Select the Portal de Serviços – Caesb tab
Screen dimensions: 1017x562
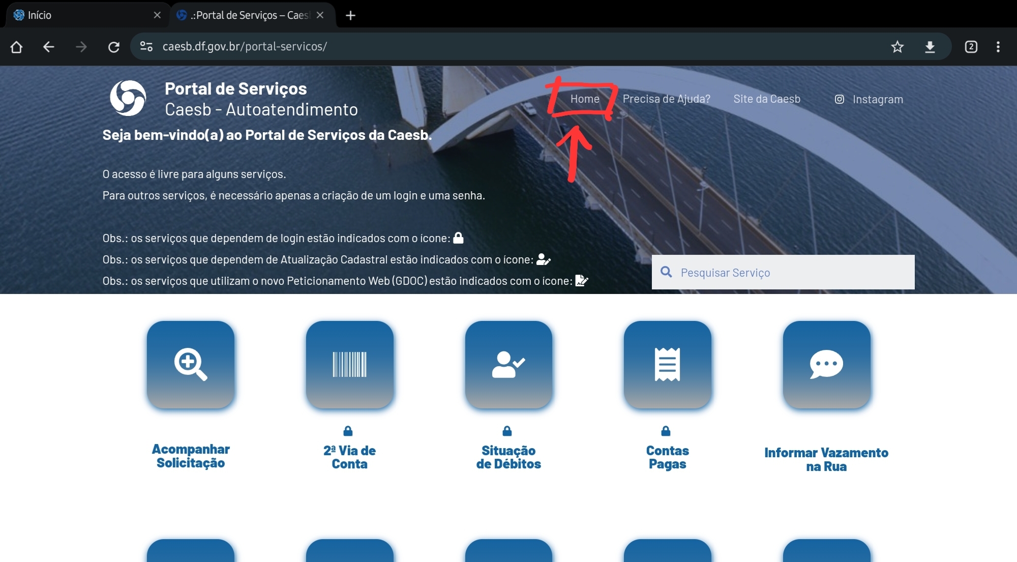[252, 15]
